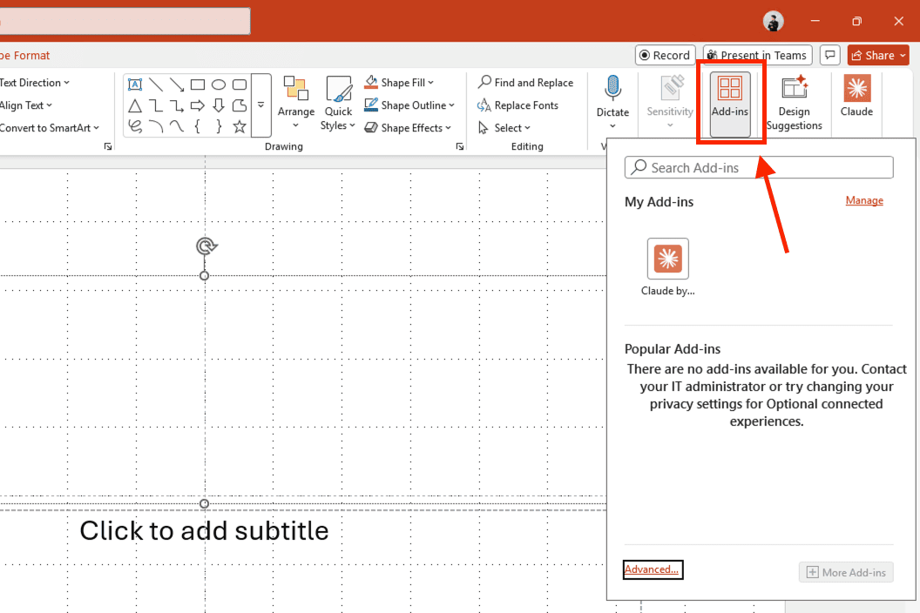Open the Drawing group dialog launcher

[459, 146]
